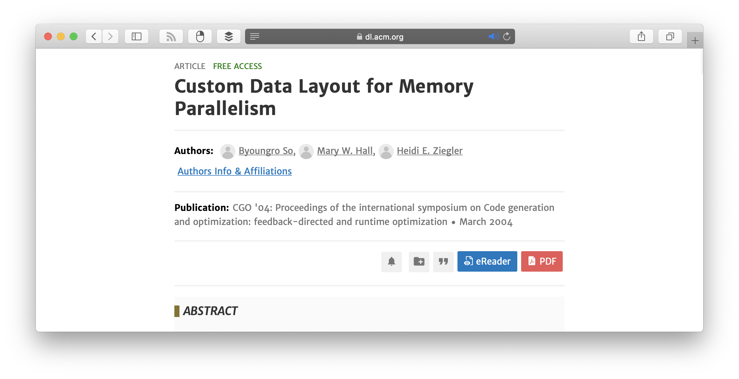
Task: Mute tab audio speaker icon
Action: [493, 36]
